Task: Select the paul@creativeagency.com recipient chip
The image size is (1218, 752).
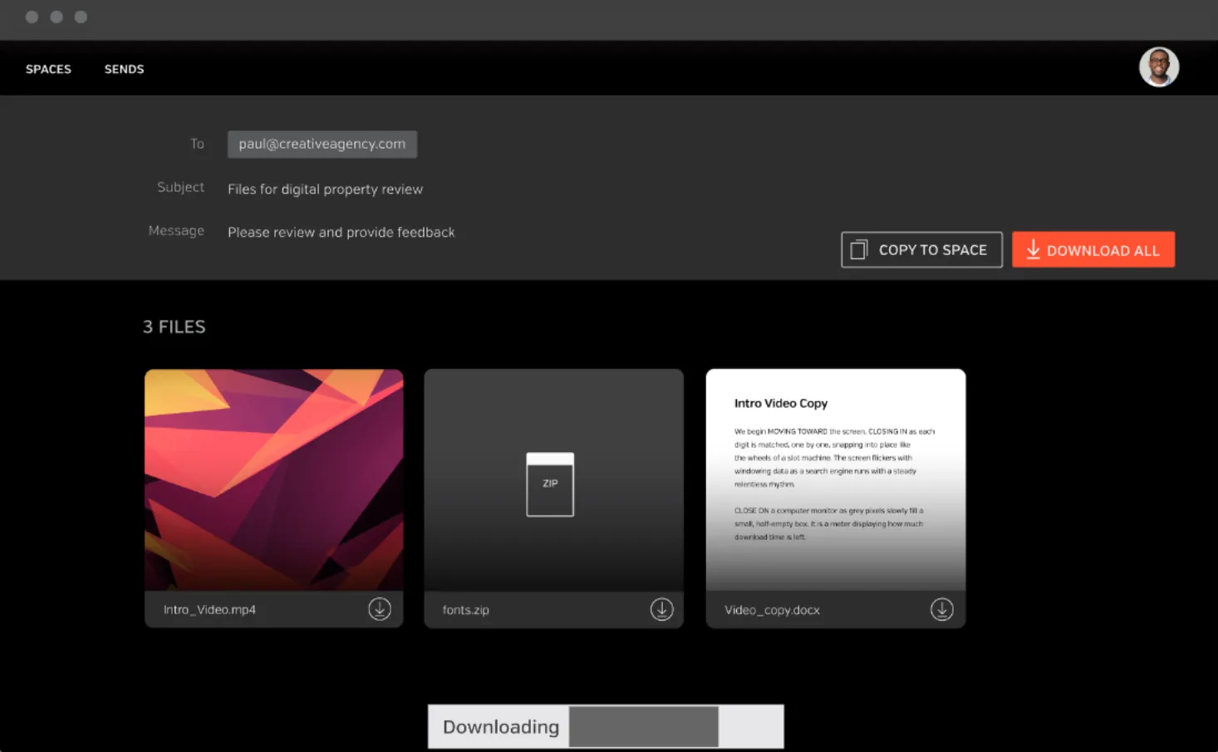Action: tap(322, 144)
